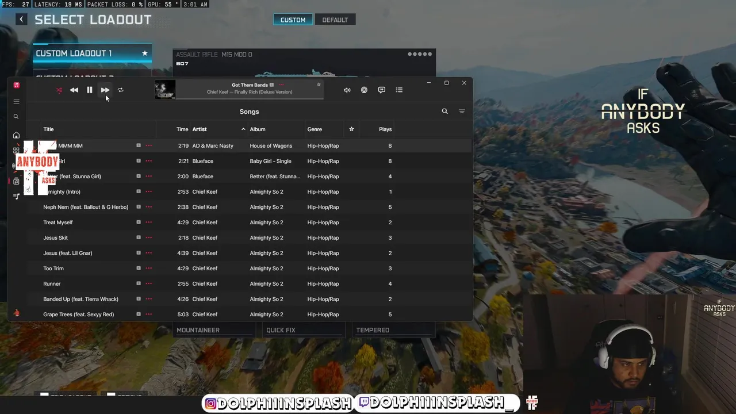Select the song Too Trim

click(x=53, y=269)
